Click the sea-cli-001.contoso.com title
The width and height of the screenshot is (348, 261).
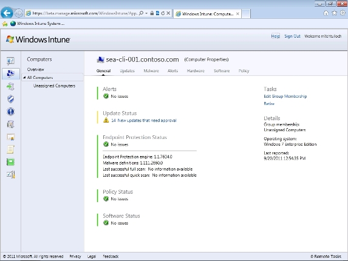142,59
